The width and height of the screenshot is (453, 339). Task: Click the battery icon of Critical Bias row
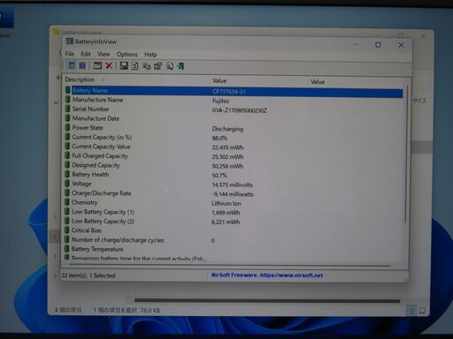tap(67, 230)
